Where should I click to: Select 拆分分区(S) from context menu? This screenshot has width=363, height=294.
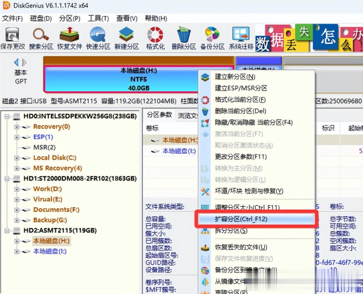[x=231, y=230]
